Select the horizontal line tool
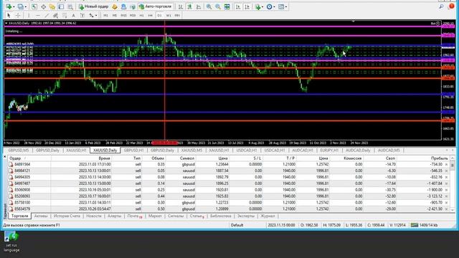 pyautogui.click(x=38, y=15)
